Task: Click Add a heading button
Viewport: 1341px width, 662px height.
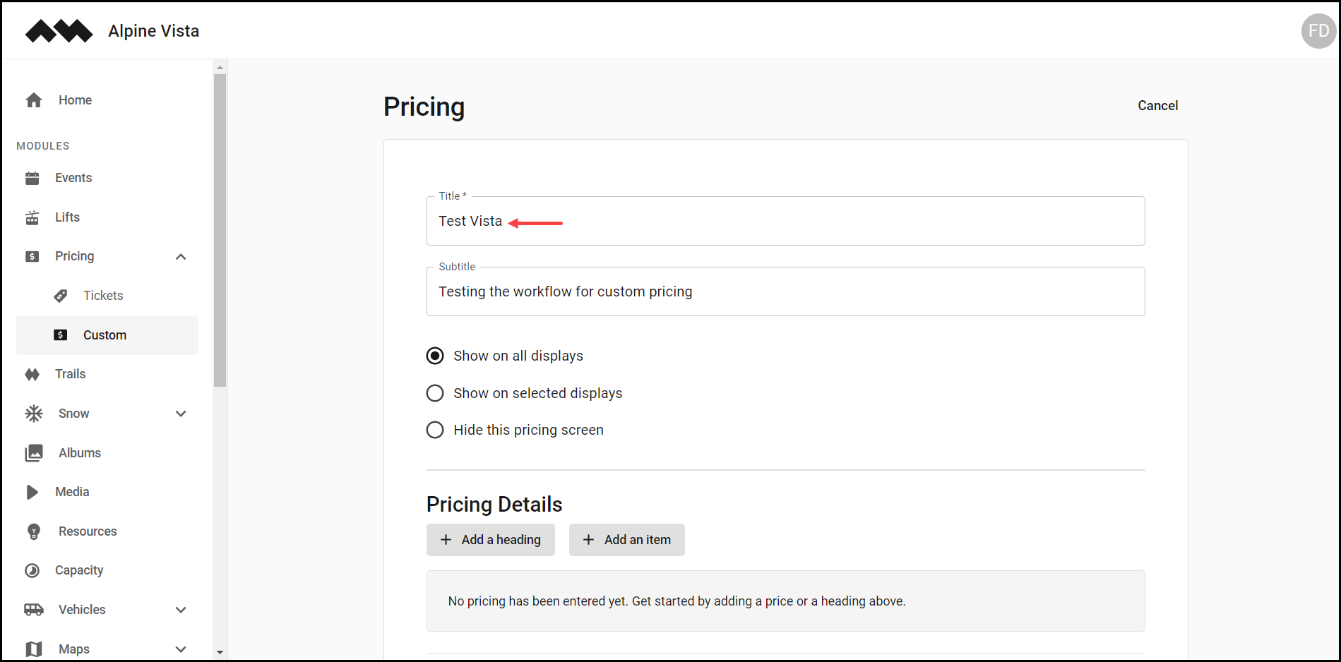Action: 491,540
